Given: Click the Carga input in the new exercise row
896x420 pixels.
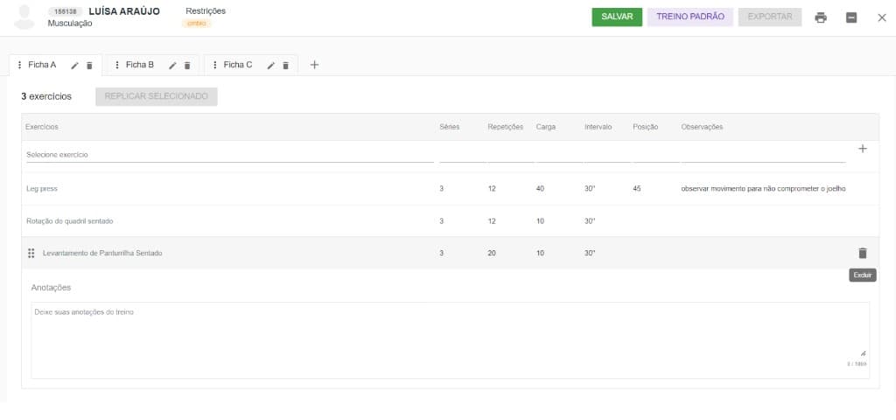Looking at the screenshot, I should click(559, 155).
